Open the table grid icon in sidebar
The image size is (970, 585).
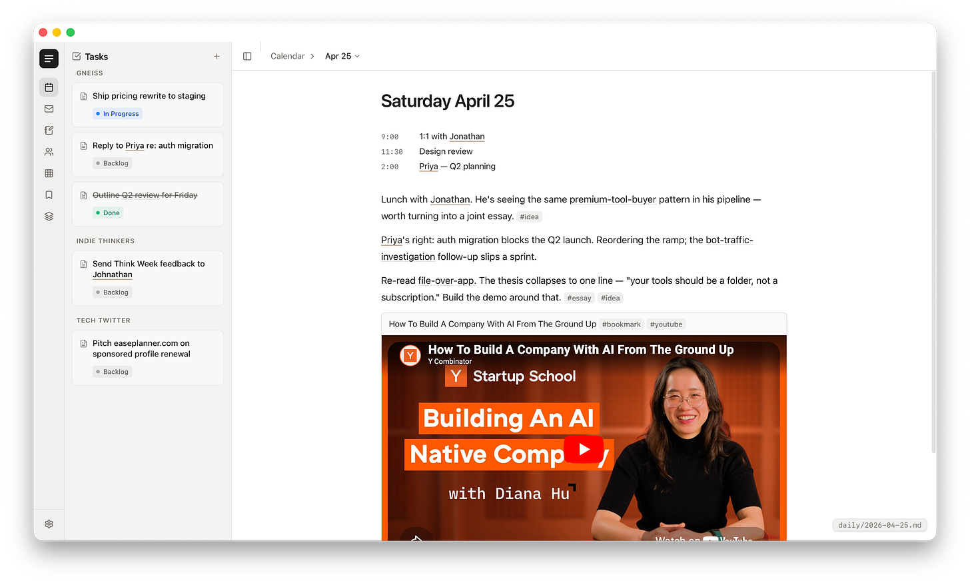(49, 173)
